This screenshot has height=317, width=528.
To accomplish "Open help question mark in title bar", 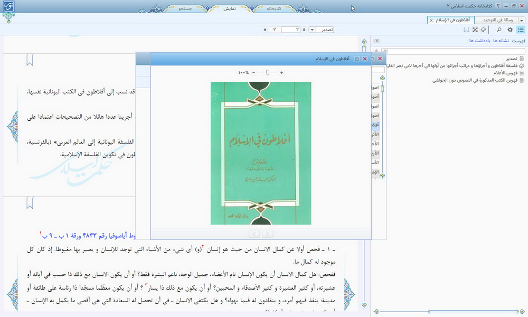I will click(x=498, y=6).
